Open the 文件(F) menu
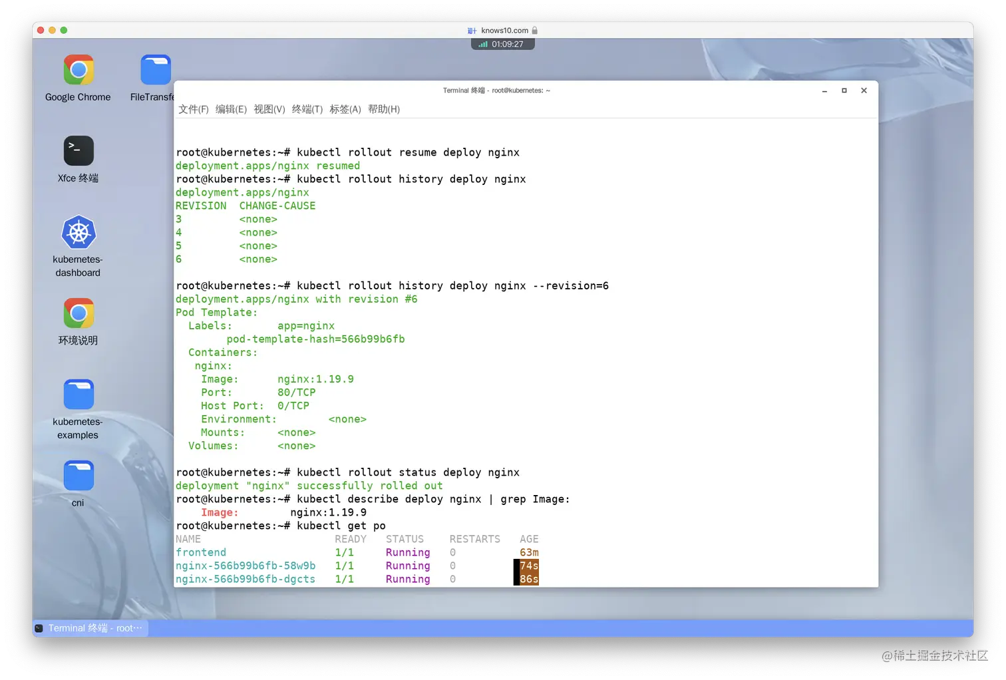The image size is (1006, 680). pyautogui.click(x=193, y=109)
